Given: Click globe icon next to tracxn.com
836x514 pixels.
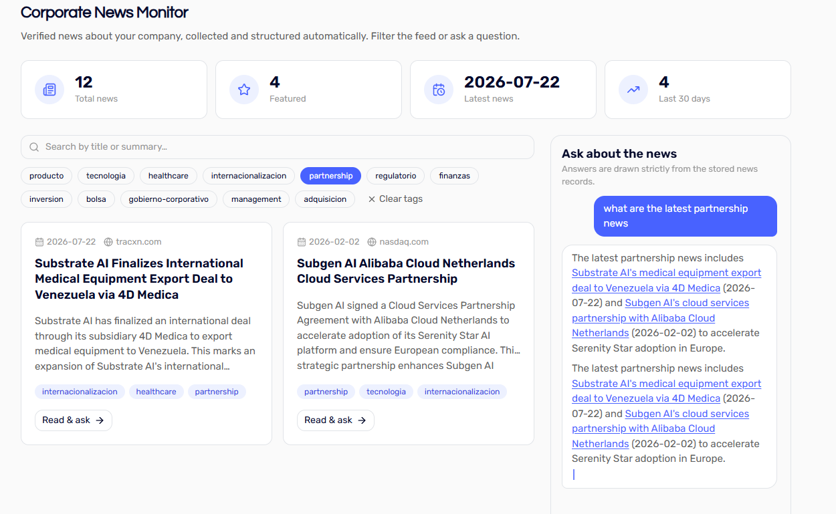Looking at the screenshot, I should click(108, 242).
